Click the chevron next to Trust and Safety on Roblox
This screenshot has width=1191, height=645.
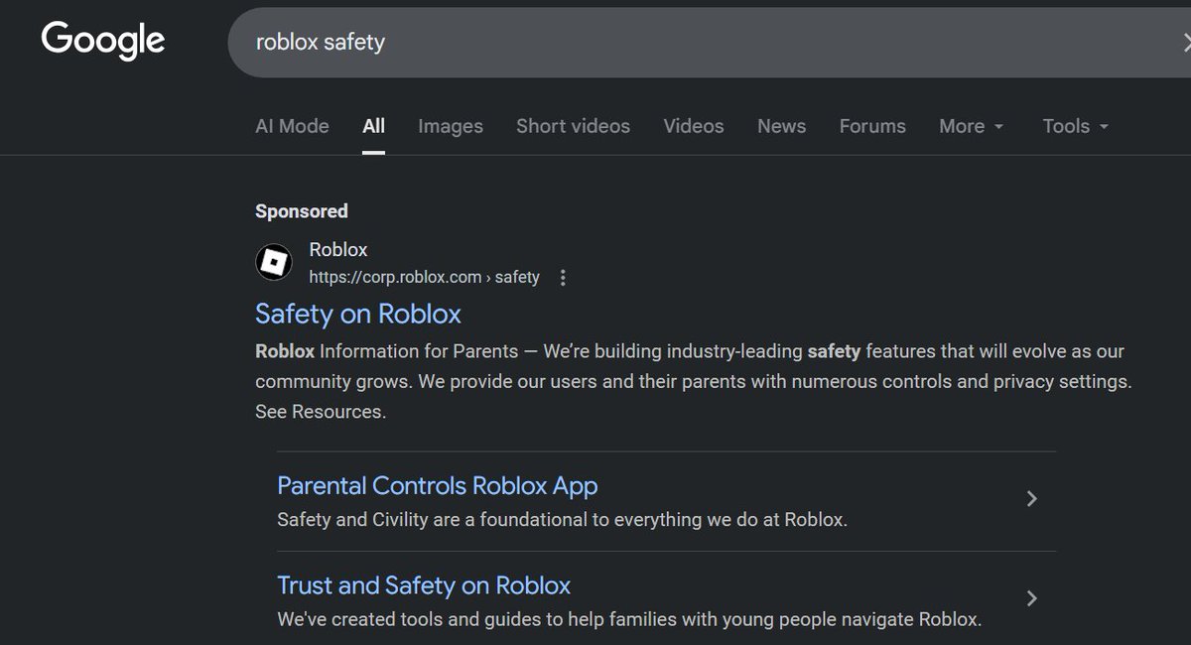[x=1032, y=598]
